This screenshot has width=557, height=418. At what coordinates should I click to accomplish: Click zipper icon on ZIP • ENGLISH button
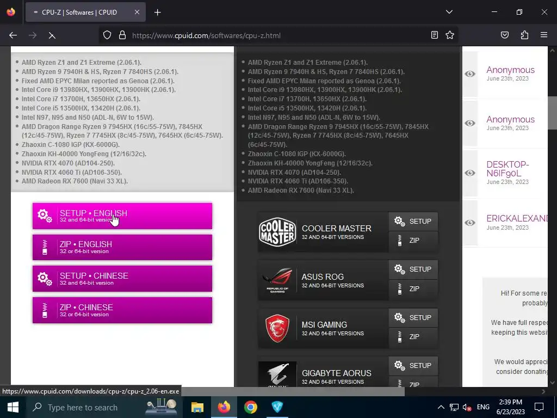[45, 248]
